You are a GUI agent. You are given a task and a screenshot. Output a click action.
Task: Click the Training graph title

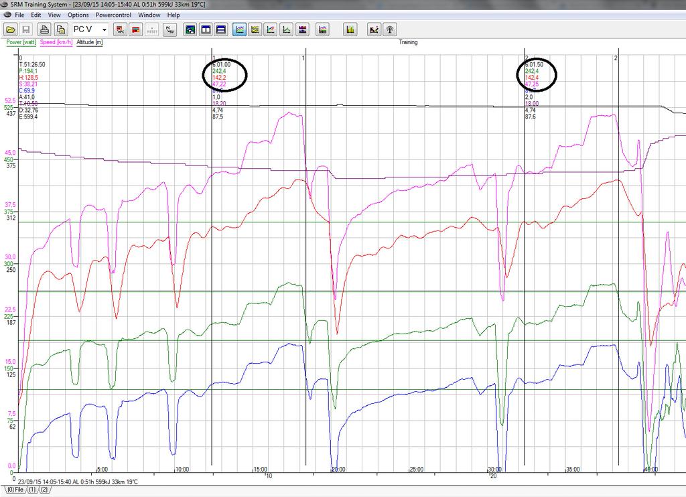pyautogui.click(x=408, y=42)
